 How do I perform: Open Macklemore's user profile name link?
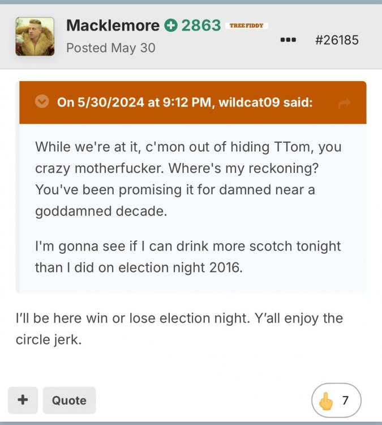click(x=113, y=25)
